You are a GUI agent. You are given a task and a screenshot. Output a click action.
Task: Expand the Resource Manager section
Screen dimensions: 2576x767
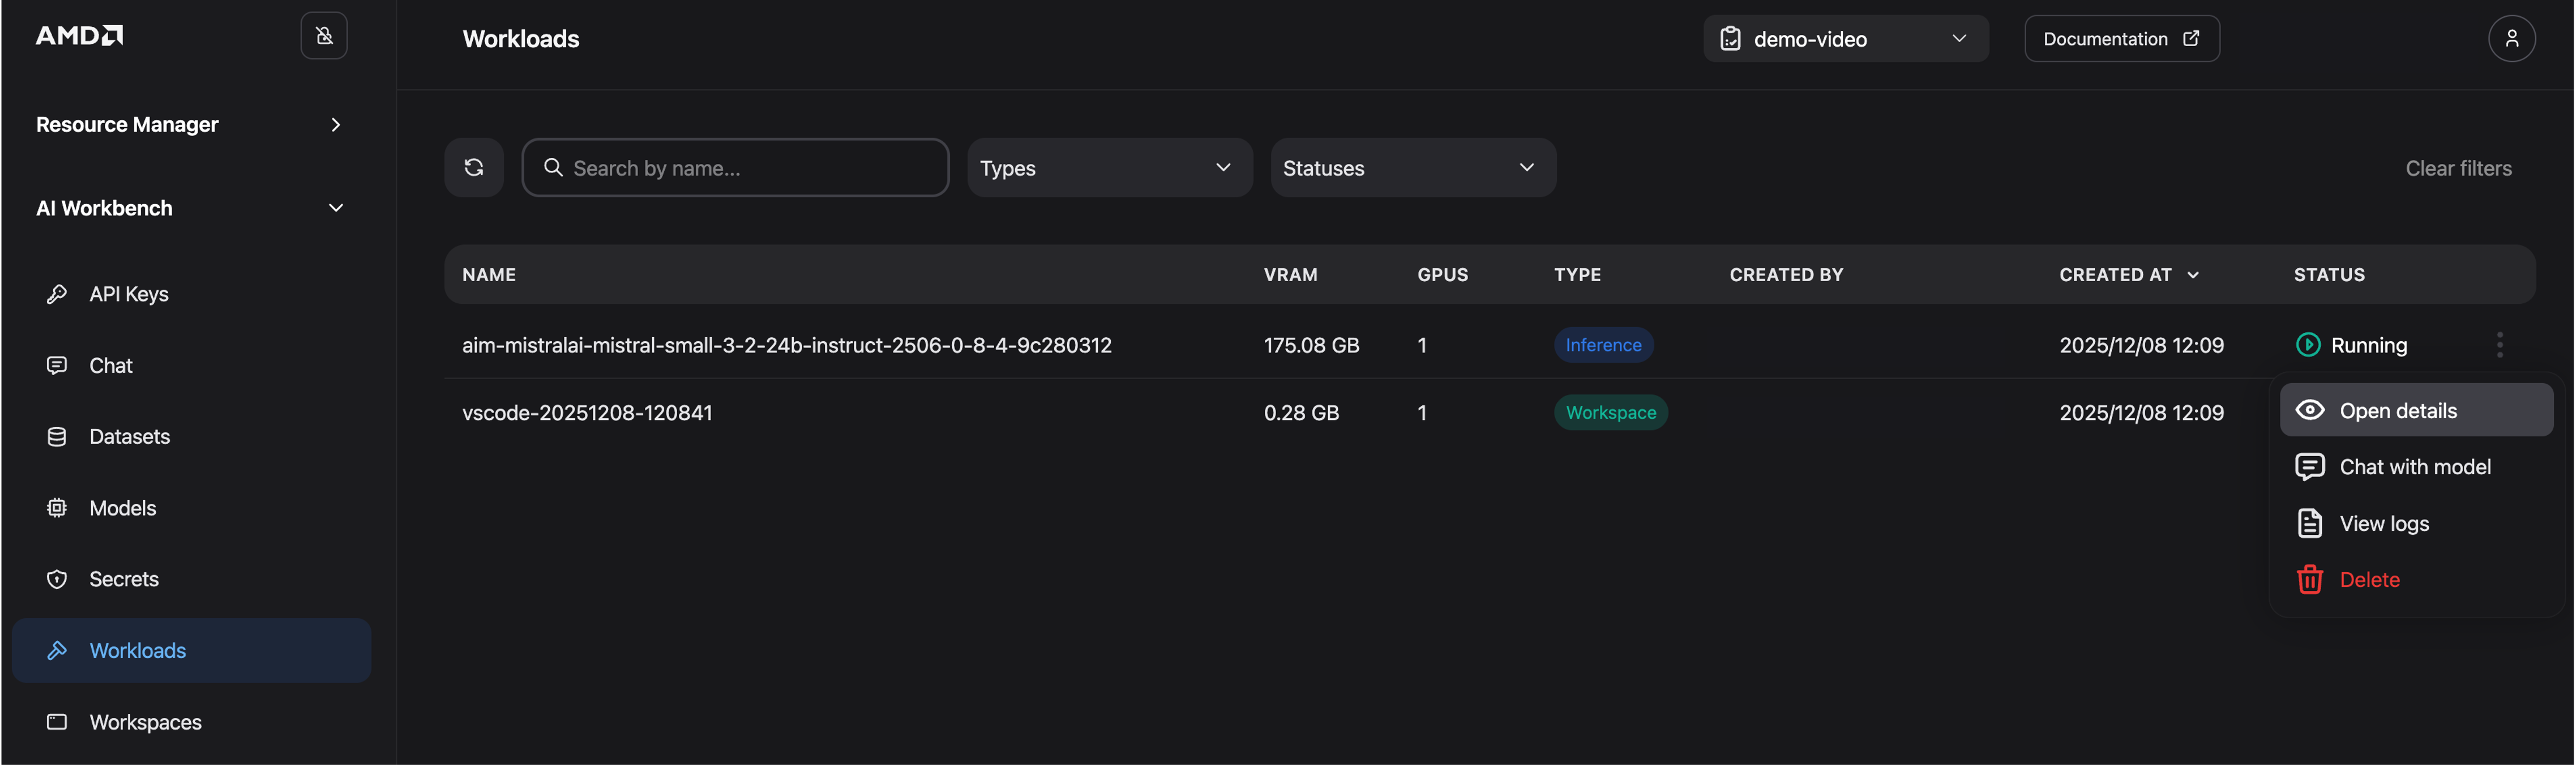tap(190, 125)
